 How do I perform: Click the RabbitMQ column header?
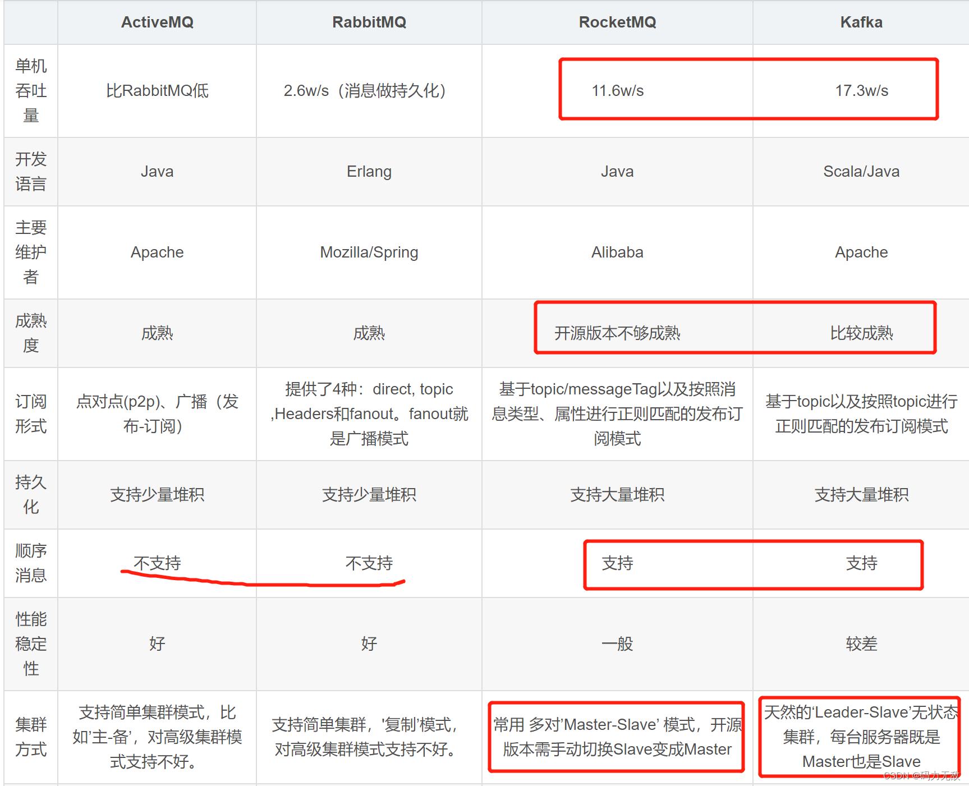(x=369, y=22)
